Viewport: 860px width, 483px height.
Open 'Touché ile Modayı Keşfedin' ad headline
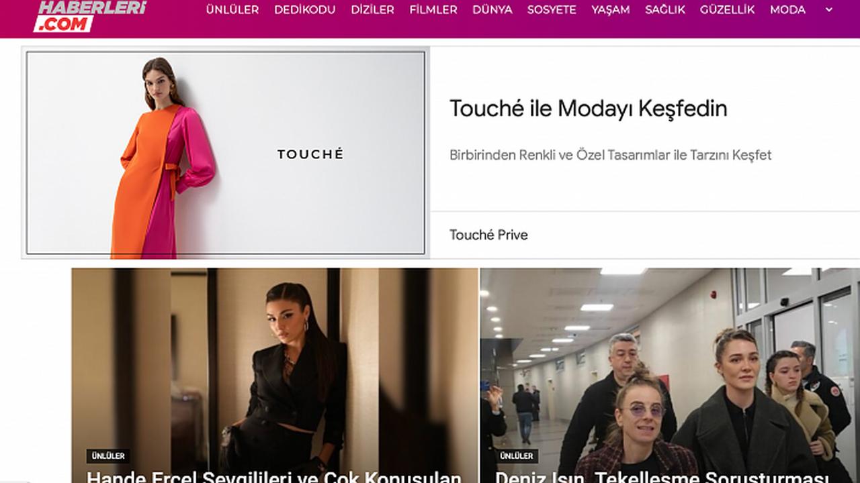589,109
